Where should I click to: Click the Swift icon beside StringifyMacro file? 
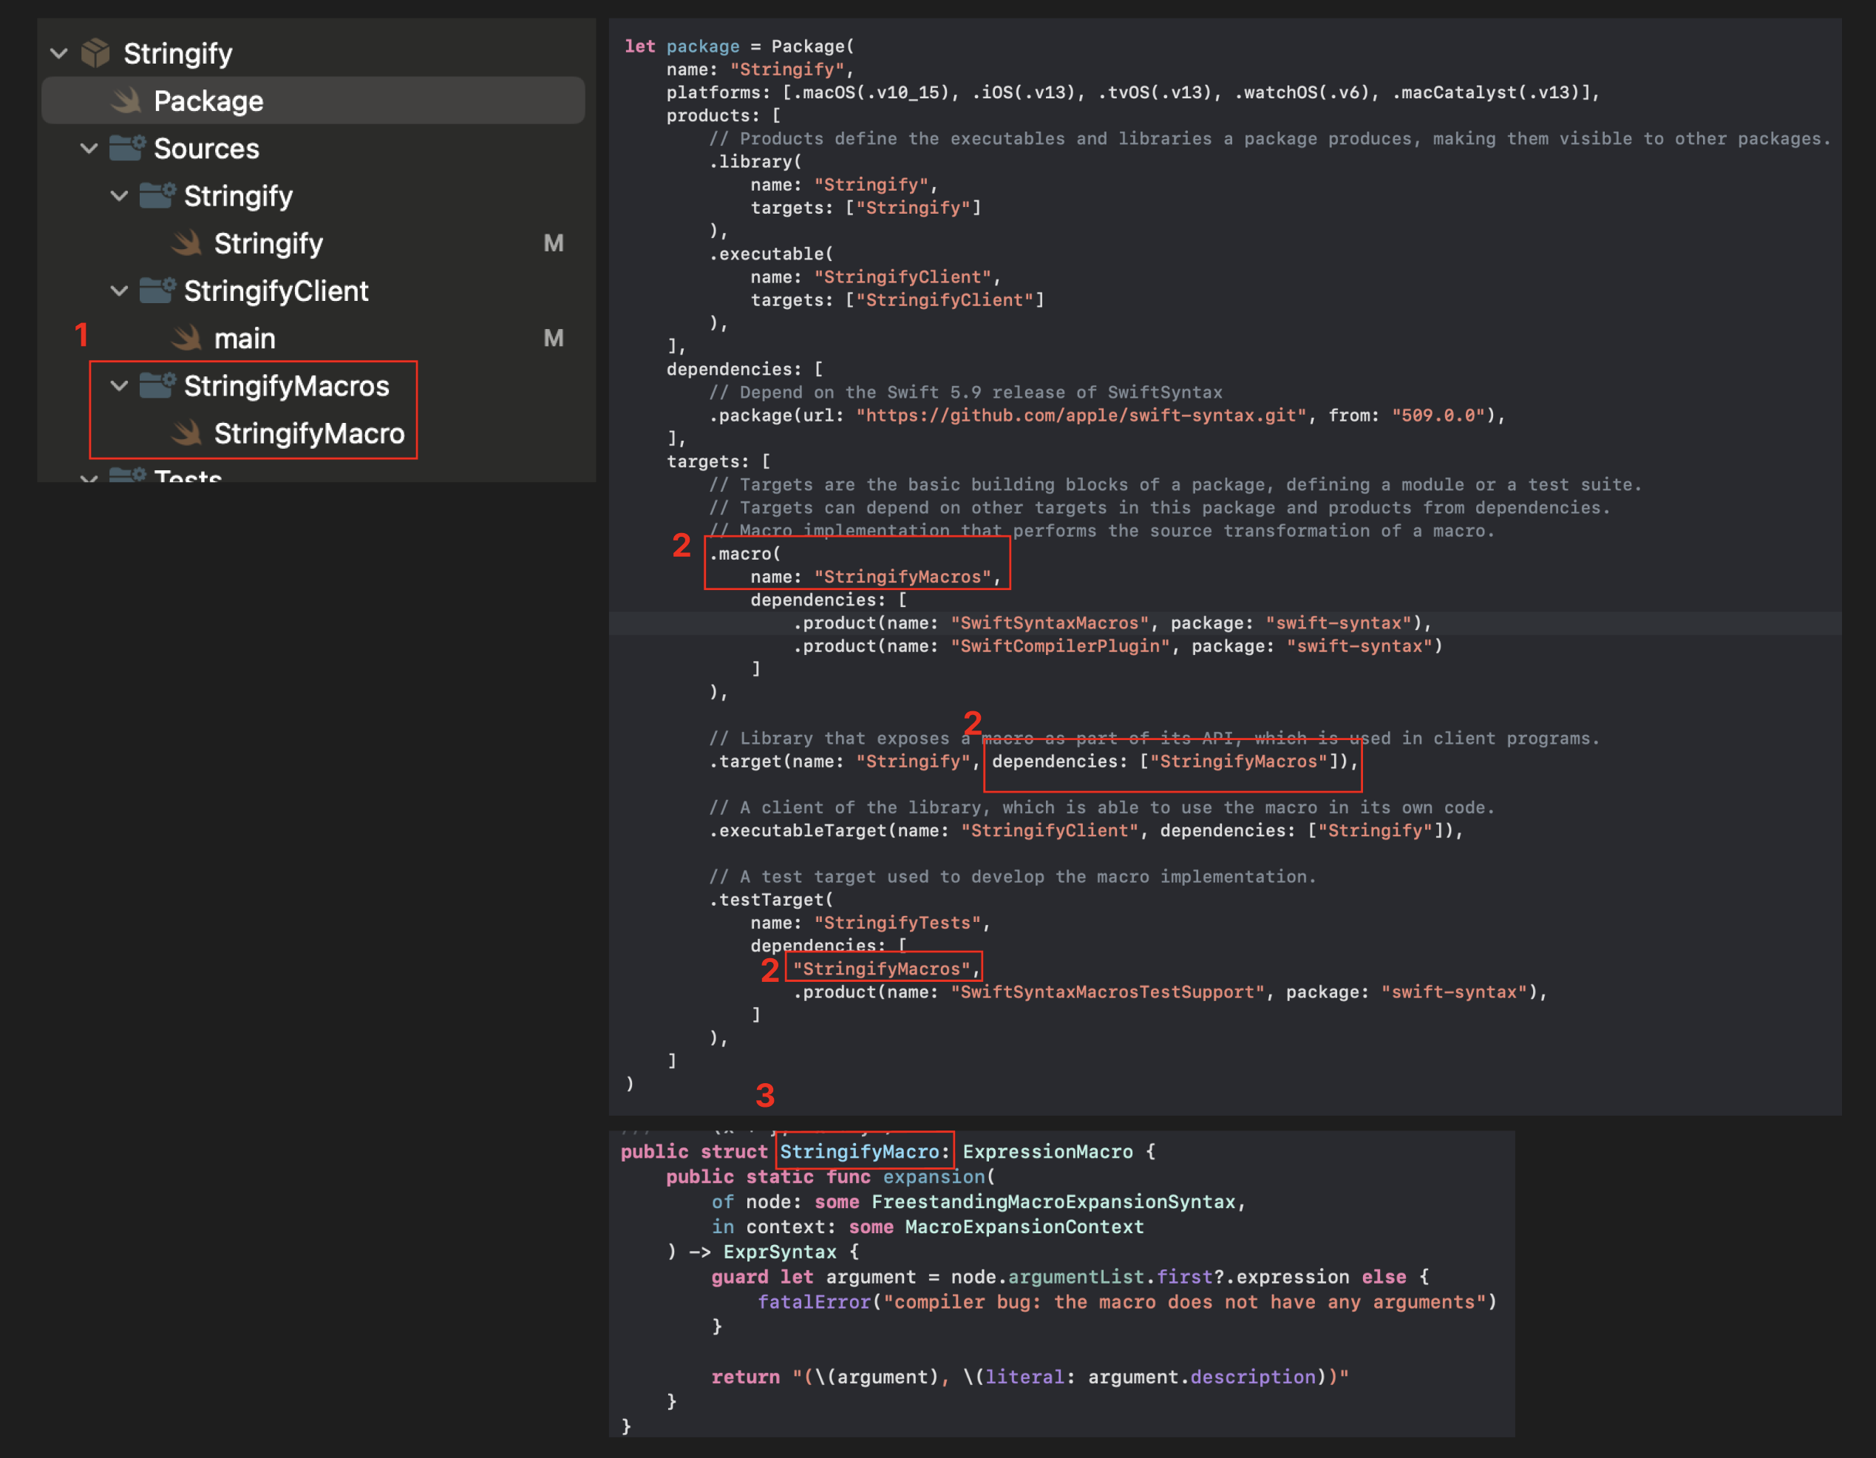pos(186,433)
